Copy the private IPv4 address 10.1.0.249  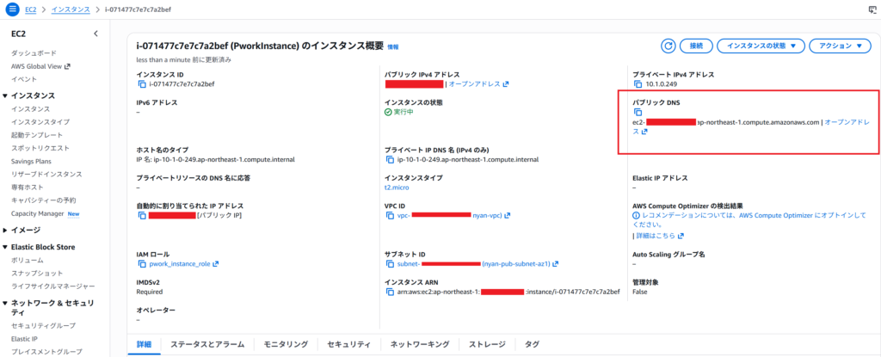click(x=638, y=84)
